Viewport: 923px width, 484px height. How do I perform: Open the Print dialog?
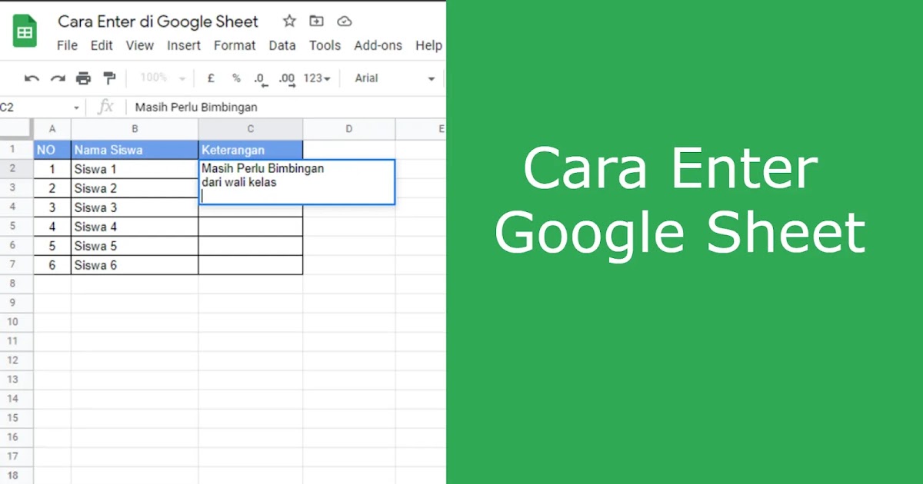tap(83, 78)
